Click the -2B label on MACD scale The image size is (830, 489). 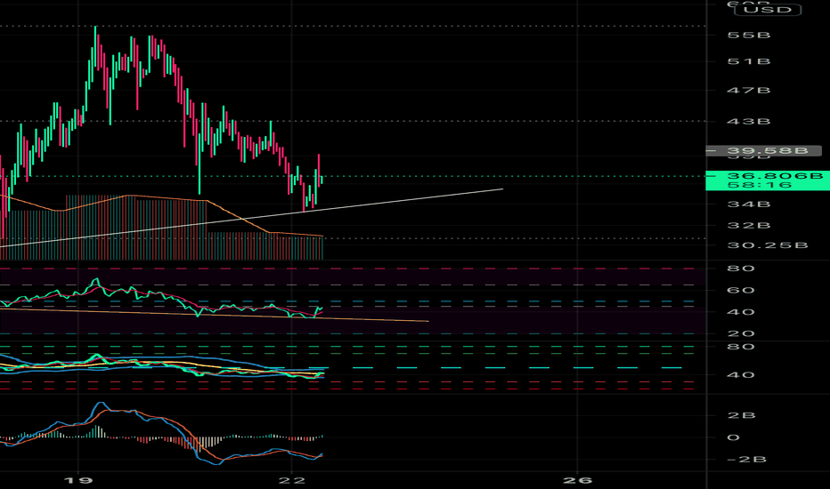746,460
